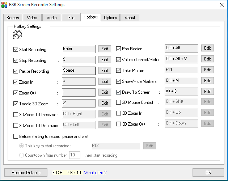Check the 3D Zoom Out checkbox
The width and height of the screenshot is (228, 181).
point(118,124)
